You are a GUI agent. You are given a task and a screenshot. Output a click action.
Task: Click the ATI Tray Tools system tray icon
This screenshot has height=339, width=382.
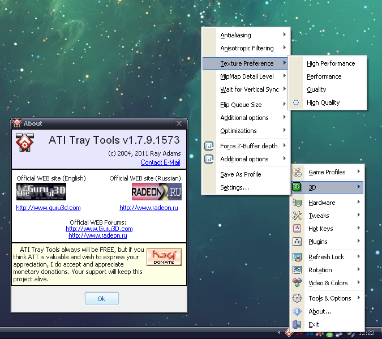289,333
